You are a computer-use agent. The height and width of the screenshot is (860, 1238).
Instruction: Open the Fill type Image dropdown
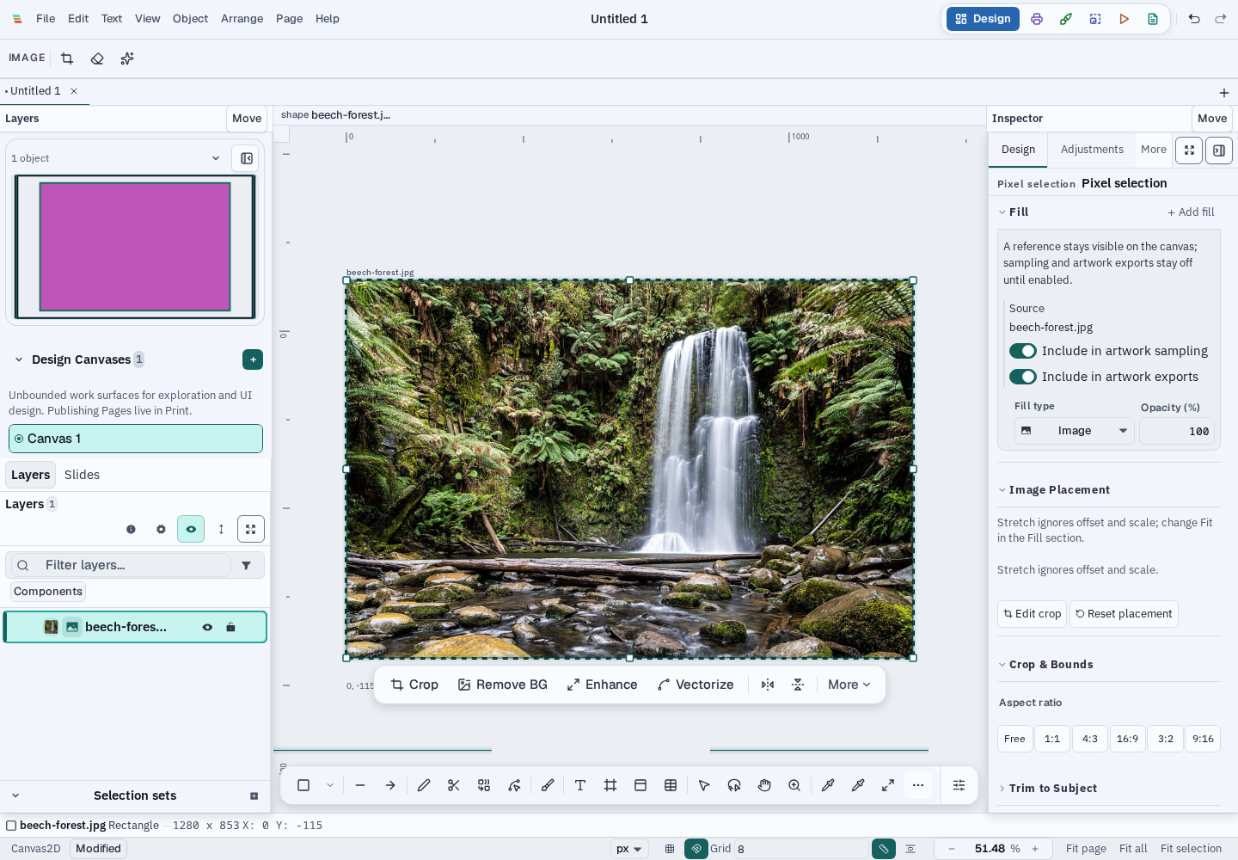pyautogui.click(x=1075, y=431)
